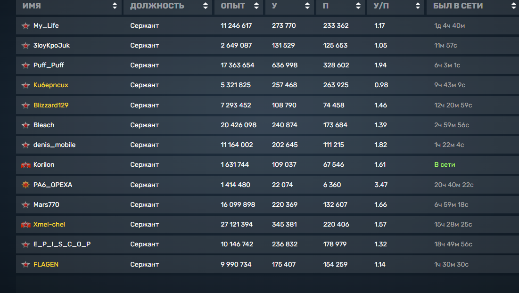The height and width of the screenshot is (293, 519).
Task: Sort by У/П ratio column arrows
Action: tap(418, 6)
